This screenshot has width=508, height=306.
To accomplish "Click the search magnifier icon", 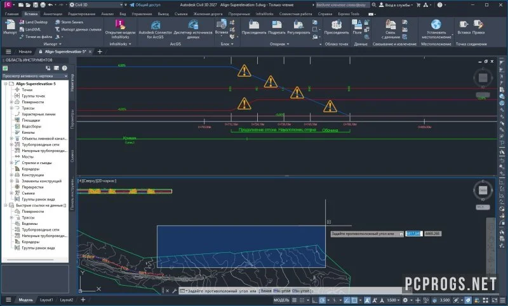I will (374, 5).
